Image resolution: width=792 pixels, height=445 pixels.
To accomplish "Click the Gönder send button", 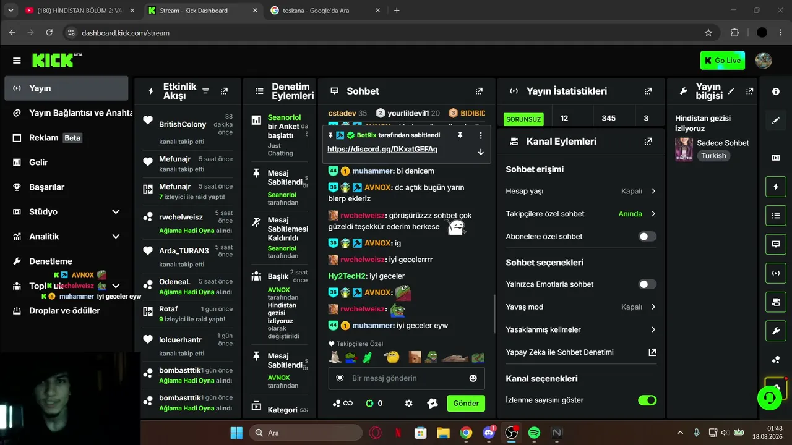I will 466,403.
